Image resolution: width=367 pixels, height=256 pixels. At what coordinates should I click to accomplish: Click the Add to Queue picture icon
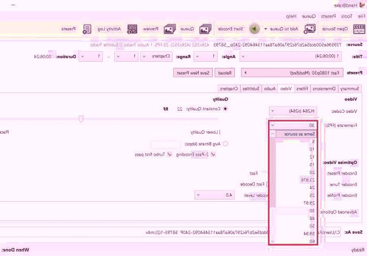(310, 29)
